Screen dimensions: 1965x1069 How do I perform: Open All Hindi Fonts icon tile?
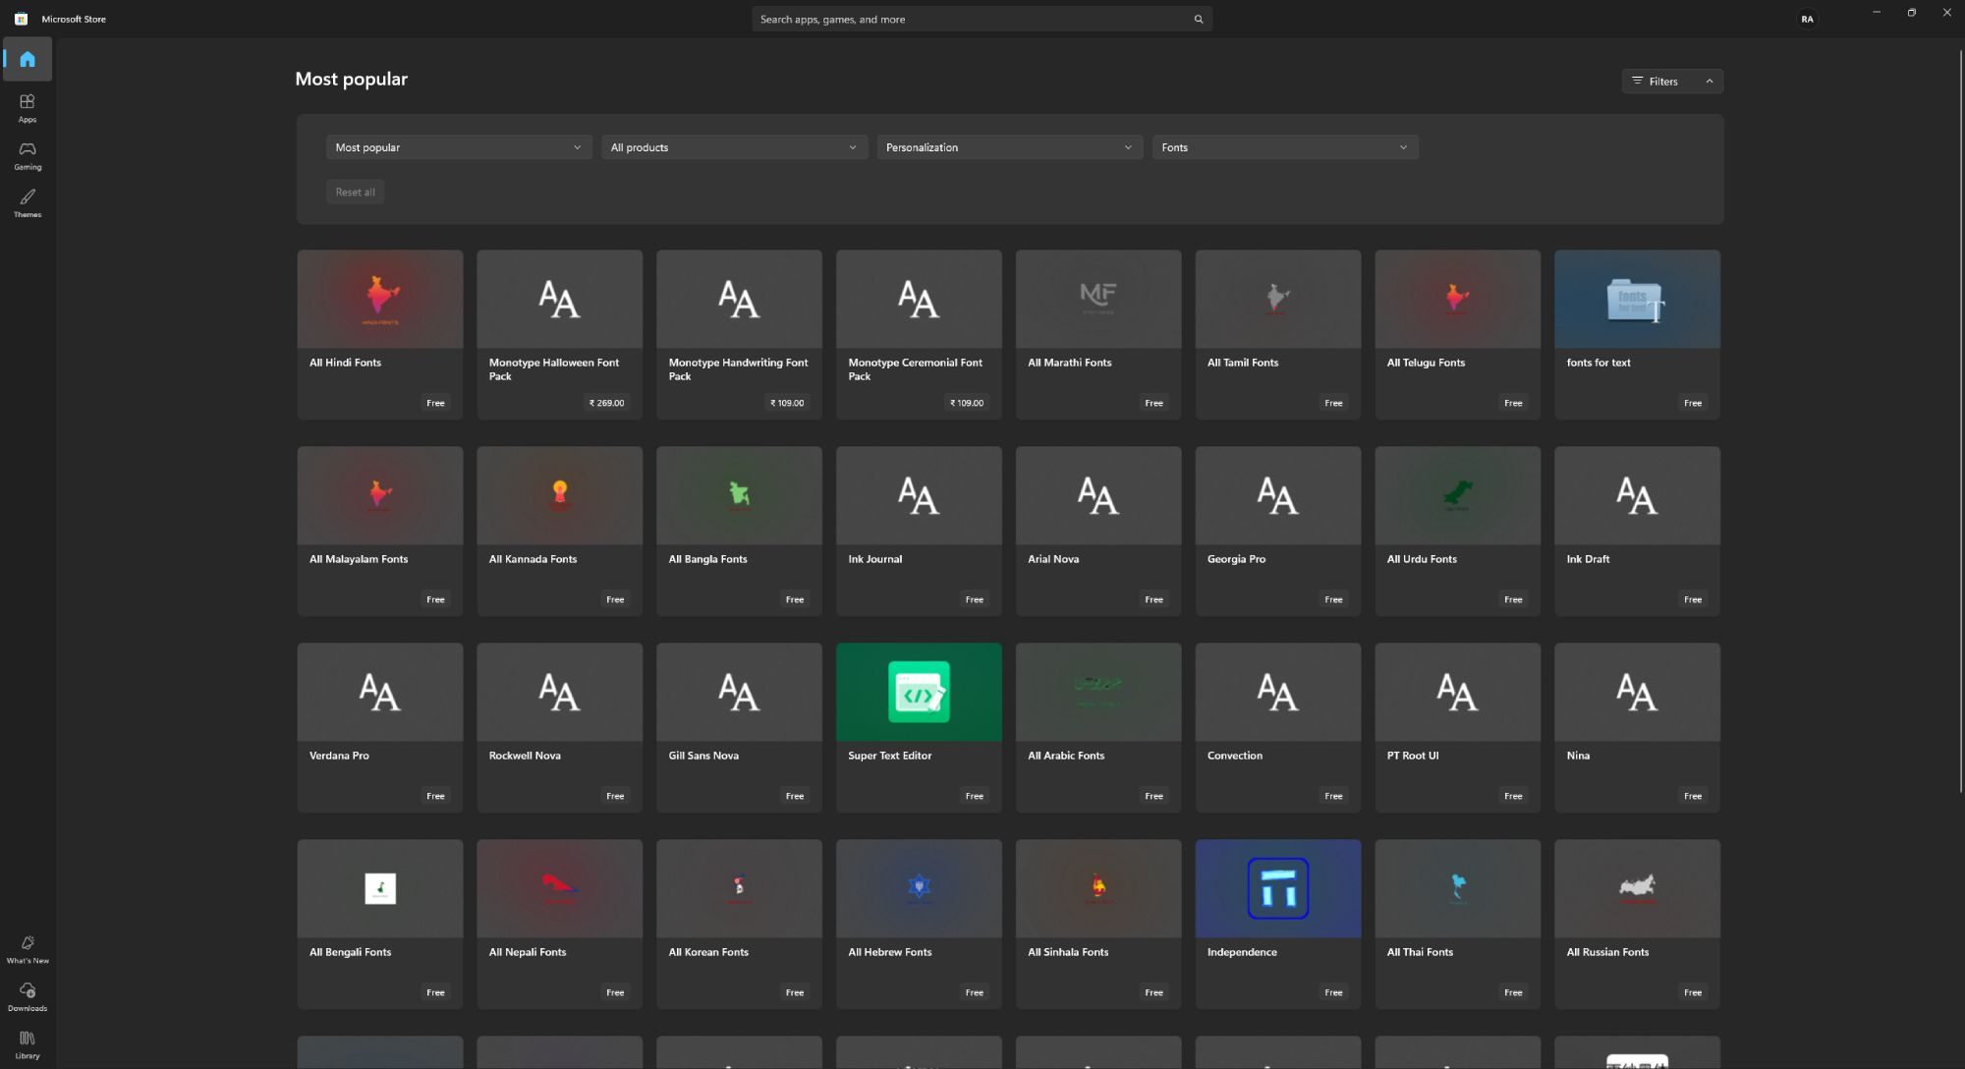point(380,299)
